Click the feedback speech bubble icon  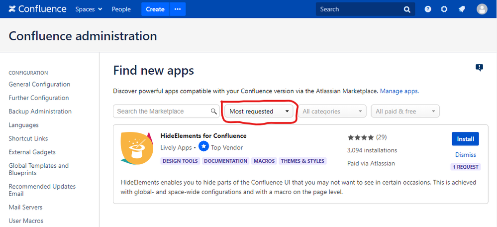click(x=479, y=68)
